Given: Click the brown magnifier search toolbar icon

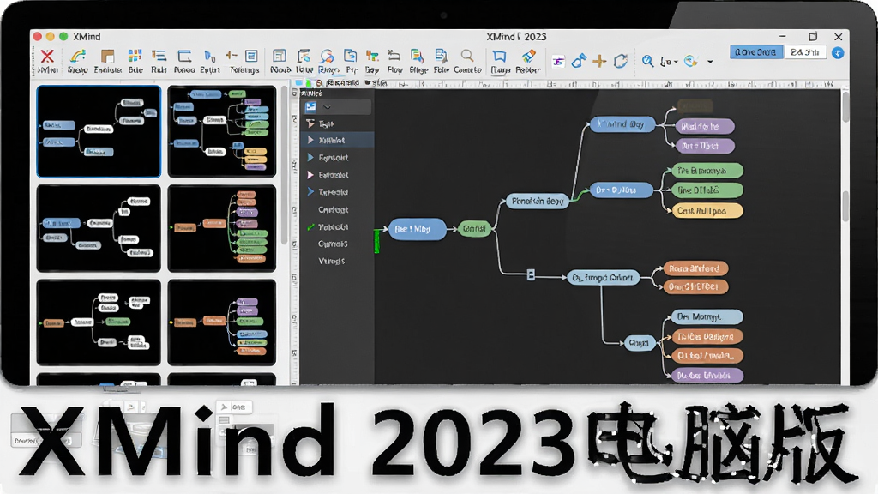Looking at the screenshot, I should pos(467,56).
